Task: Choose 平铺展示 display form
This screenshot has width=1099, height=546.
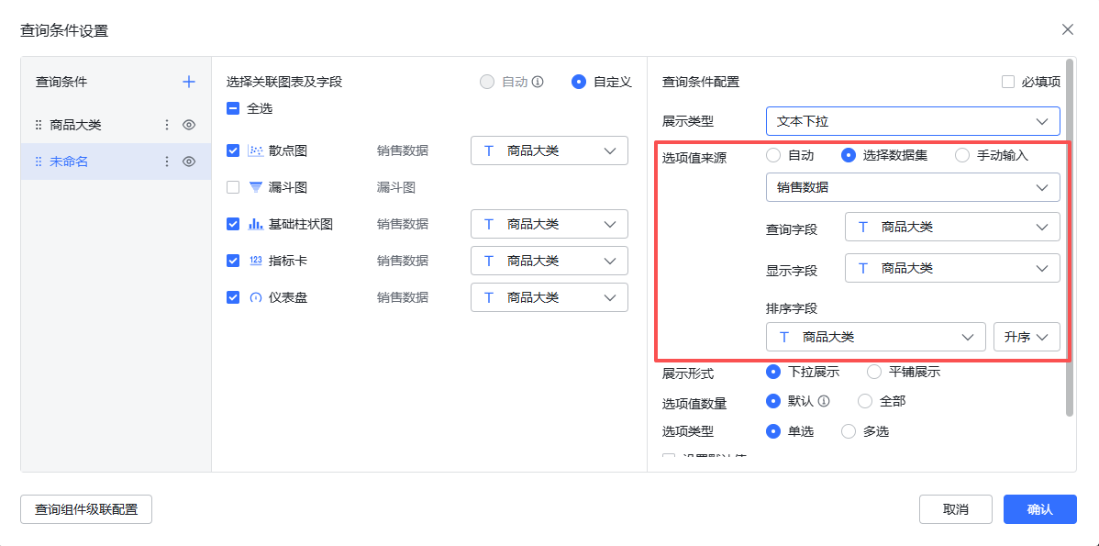Action: 874,372
